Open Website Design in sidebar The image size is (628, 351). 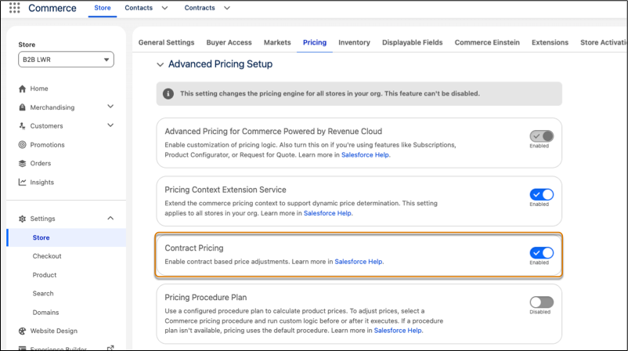pos(54,331)
